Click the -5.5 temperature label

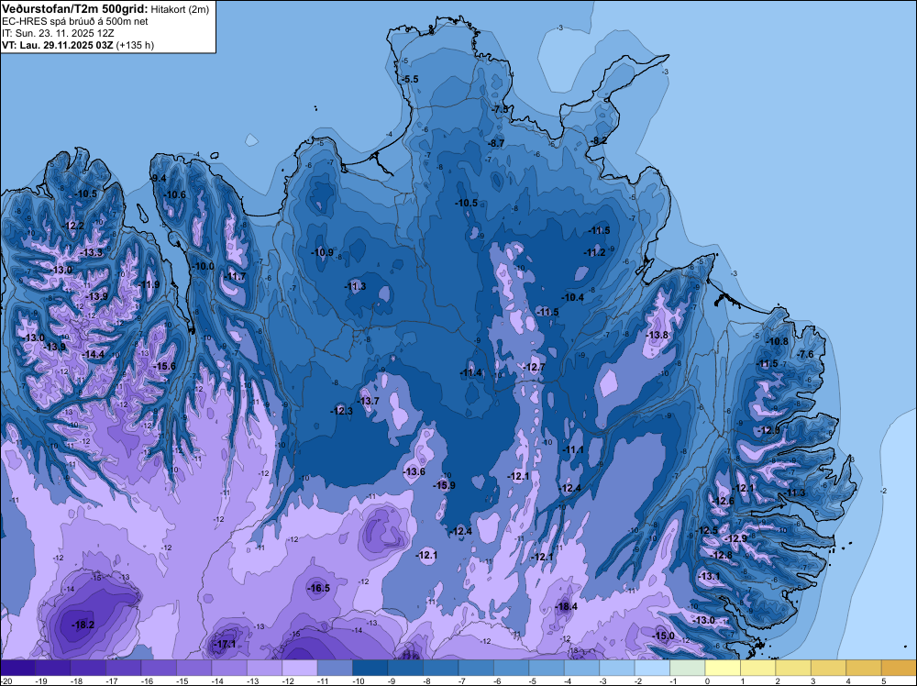[409, 79]
